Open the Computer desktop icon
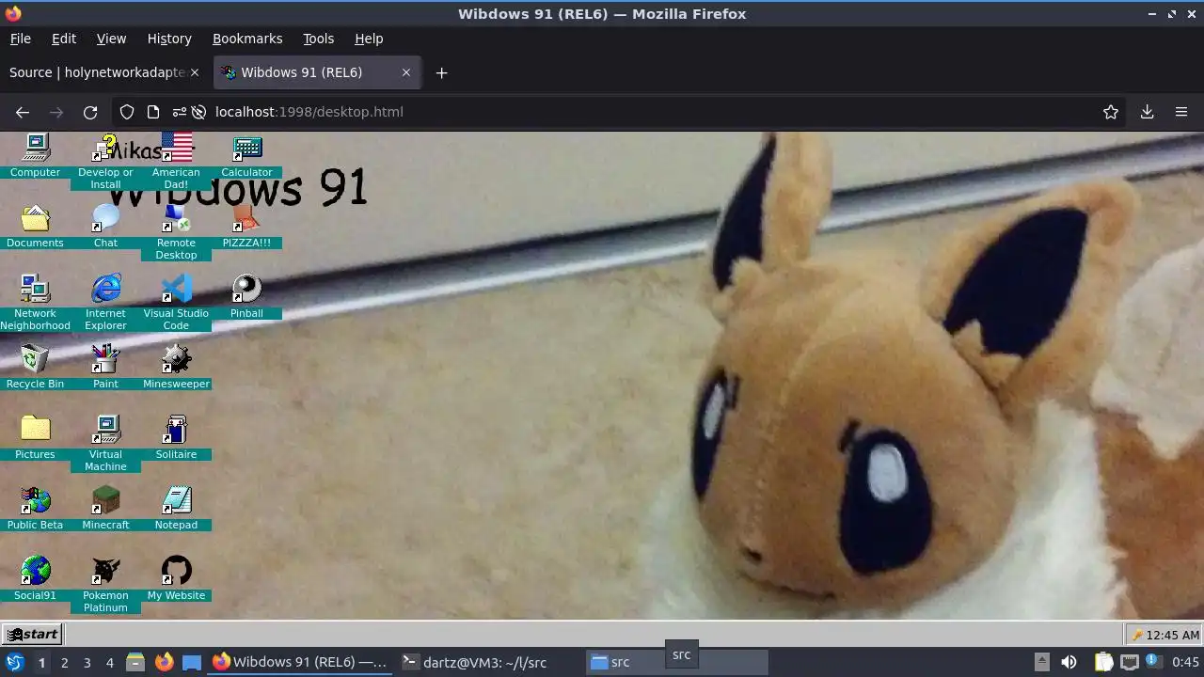Image resolution: width=1204 pixels, height=677 pixels. (x=35, y=155)
